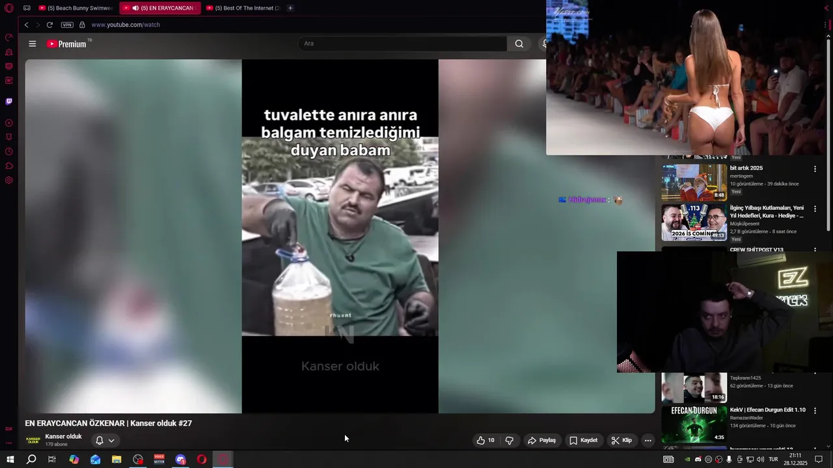Open the YouTube hamburger guide menu
Viewport: 833px width, 468px height.
pyautogui.click(x=33, y=44)
